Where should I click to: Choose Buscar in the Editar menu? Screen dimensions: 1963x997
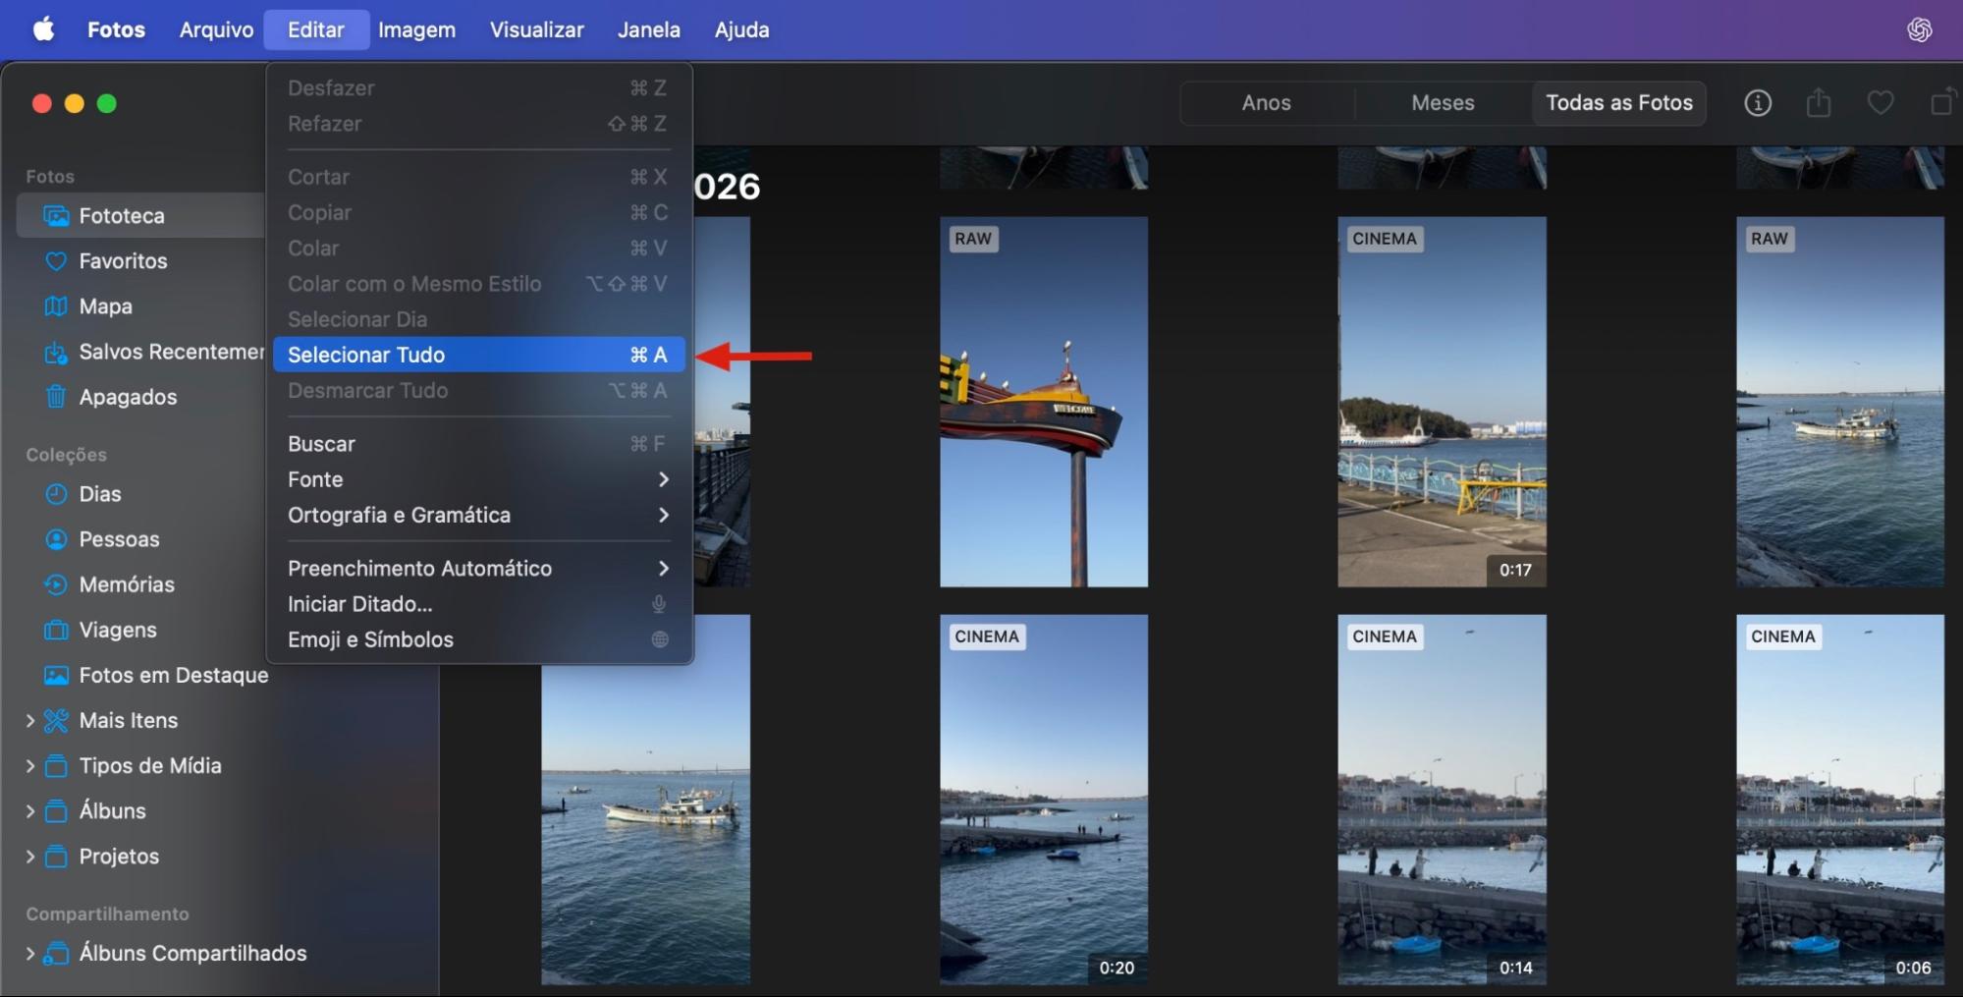point(479,444)
